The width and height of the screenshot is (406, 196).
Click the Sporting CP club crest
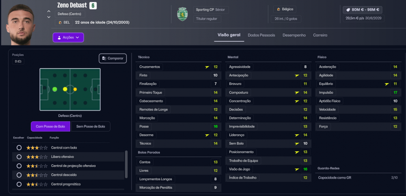click(x=182, y=14)
